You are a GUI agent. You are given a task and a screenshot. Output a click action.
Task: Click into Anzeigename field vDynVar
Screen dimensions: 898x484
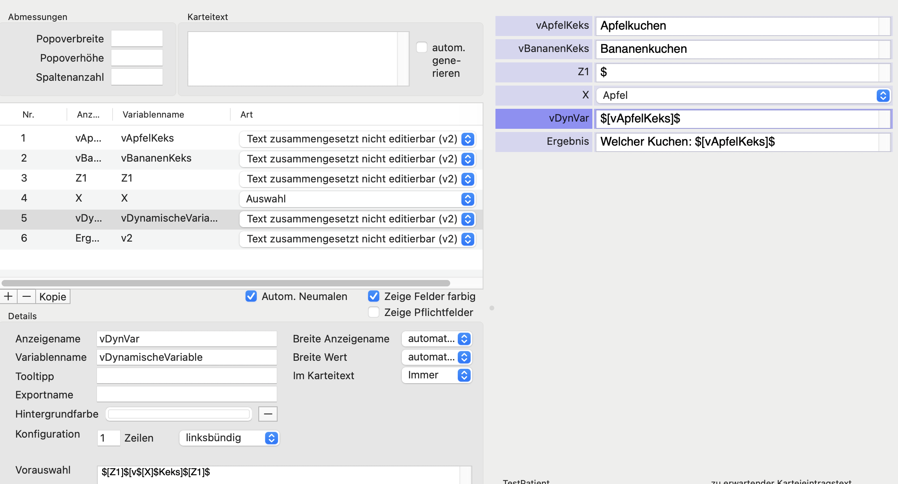pos(187,339)
